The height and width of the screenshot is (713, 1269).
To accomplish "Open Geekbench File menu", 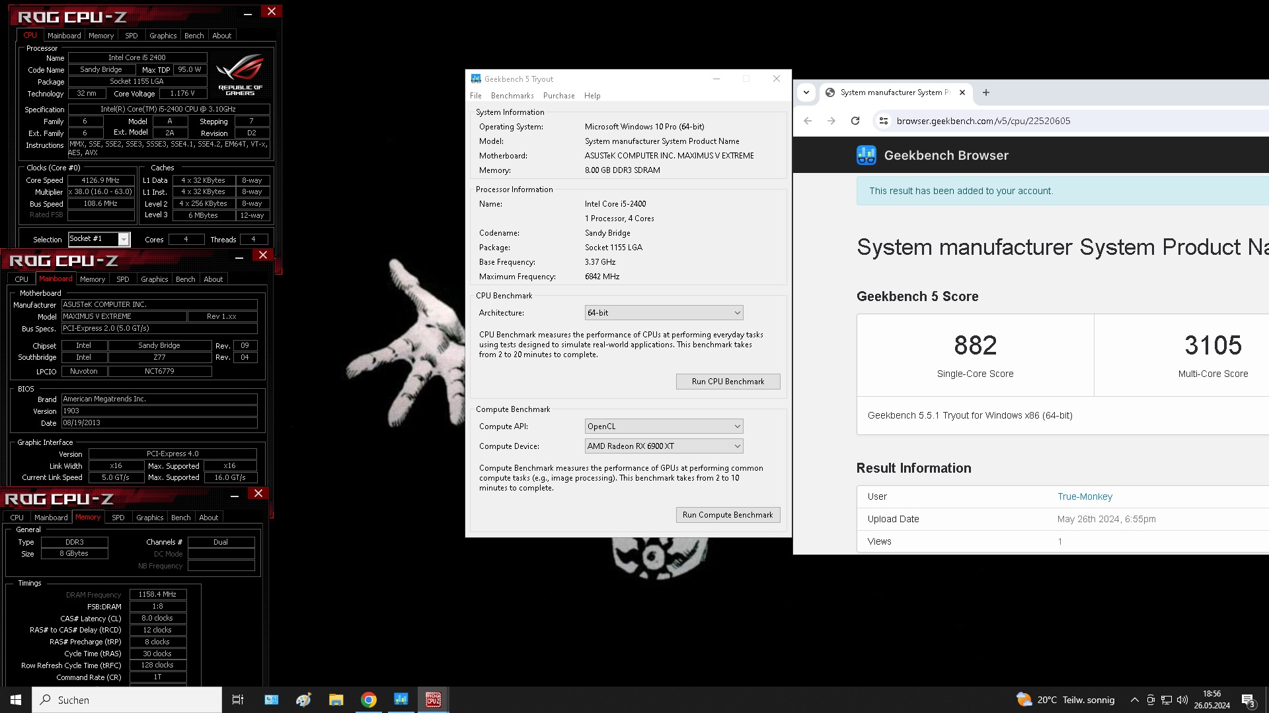I will pyautogui.click(x=476, y=96).
